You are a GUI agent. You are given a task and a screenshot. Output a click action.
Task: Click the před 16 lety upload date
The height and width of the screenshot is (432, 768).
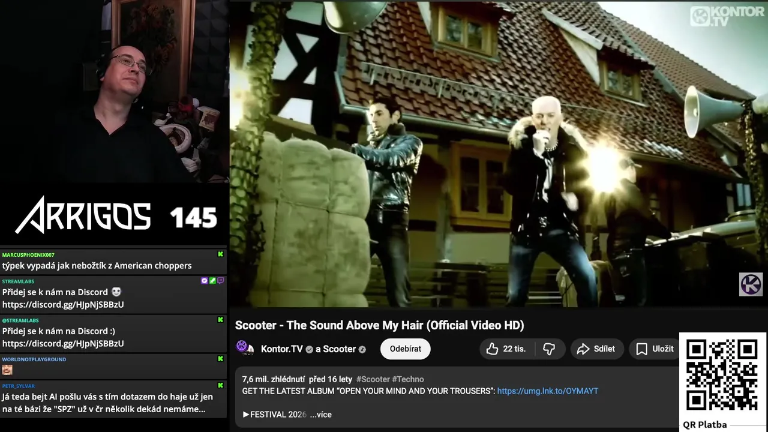pos(331,379)
